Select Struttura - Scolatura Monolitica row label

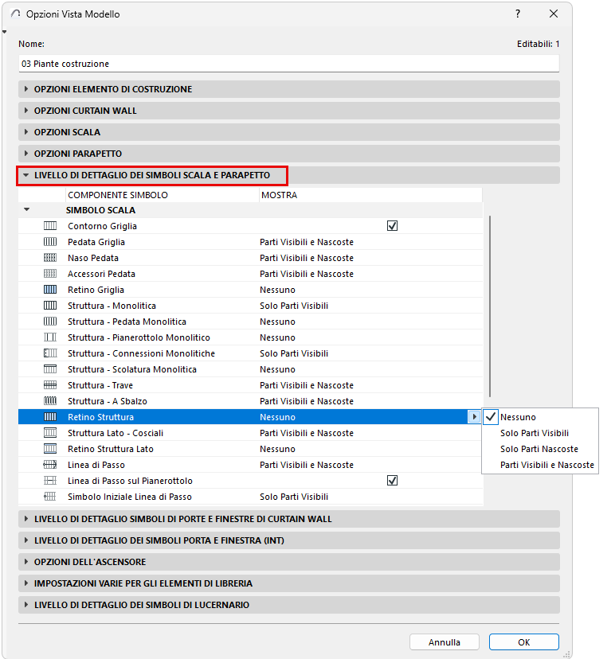click(131, 369)
